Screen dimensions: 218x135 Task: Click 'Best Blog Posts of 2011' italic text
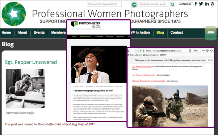tap(80, 124)
